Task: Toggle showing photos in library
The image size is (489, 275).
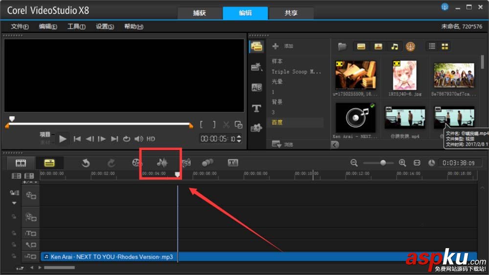Action: tap(378, 47)
